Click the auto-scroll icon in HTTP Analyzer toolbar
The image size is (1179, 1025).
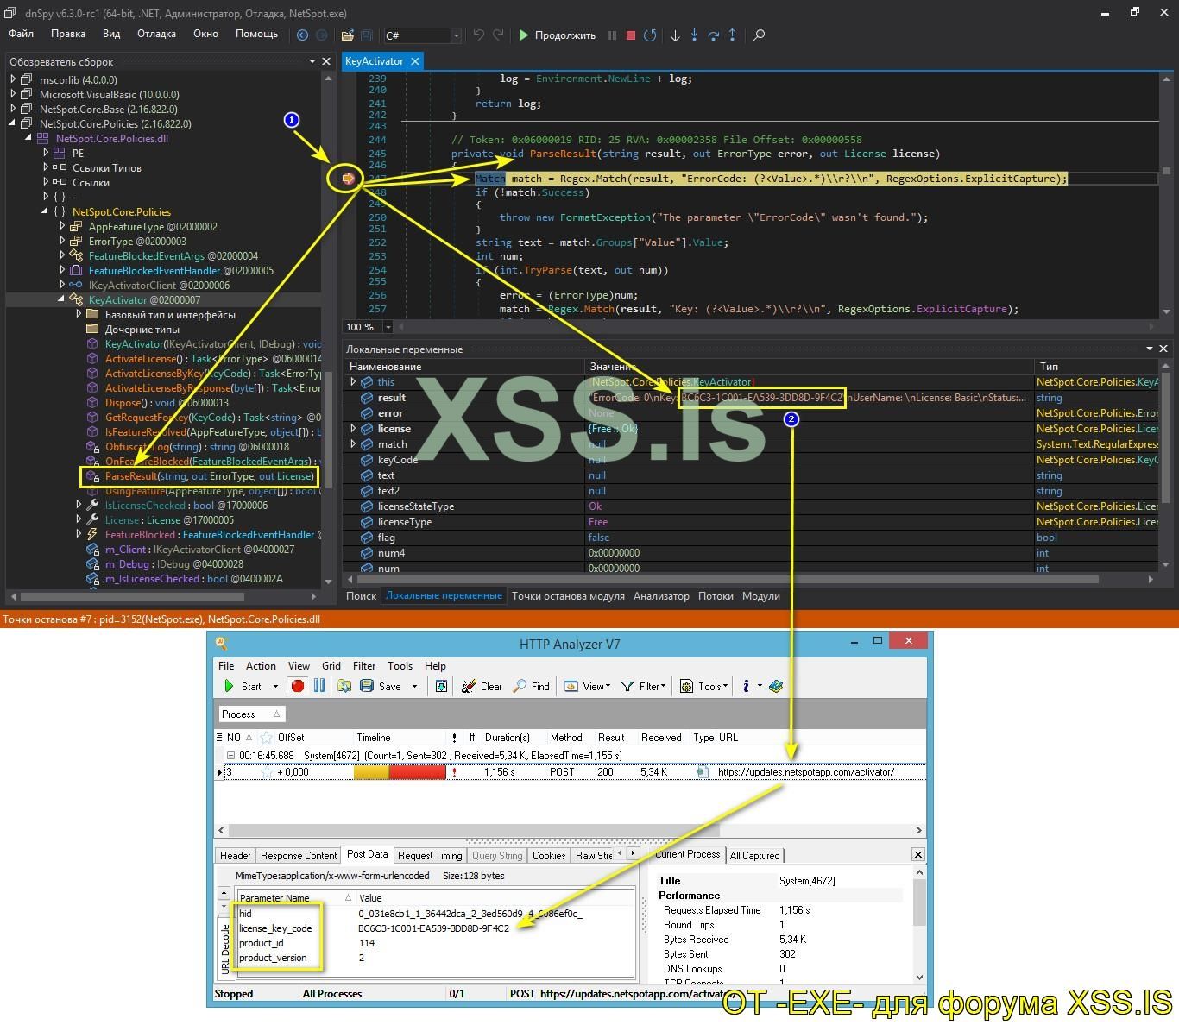(x=441, y=686)
